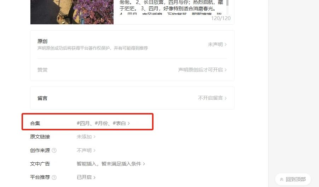Click the double-arrow icon in 回到顶部
The width and height of the screenshot is (319, 187).
[282, 180]
